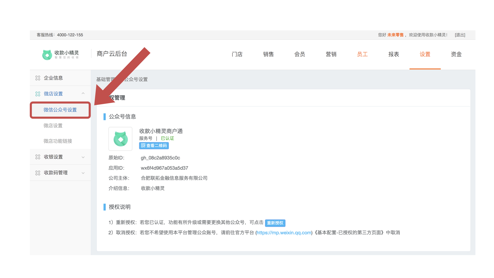
Task: Open the 员工 top navigation tab
Action: (362, 54)
